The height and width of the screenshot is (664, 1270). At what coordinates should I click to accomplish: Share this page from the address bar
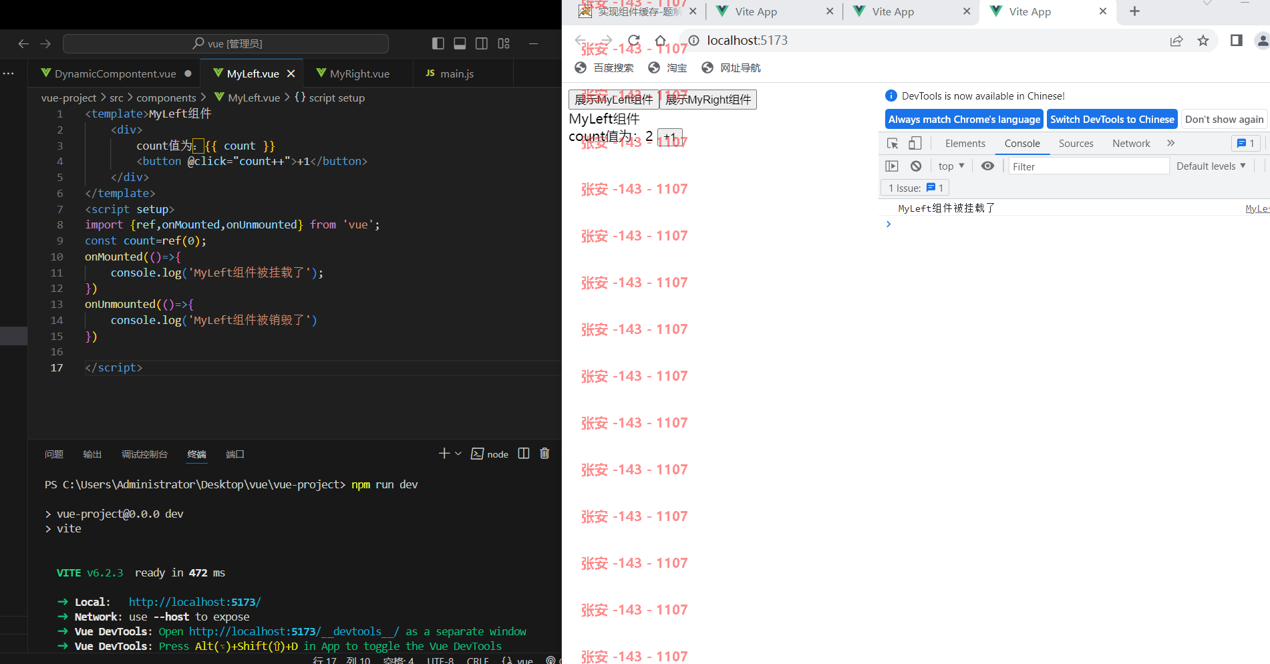tap(1176, 41)
